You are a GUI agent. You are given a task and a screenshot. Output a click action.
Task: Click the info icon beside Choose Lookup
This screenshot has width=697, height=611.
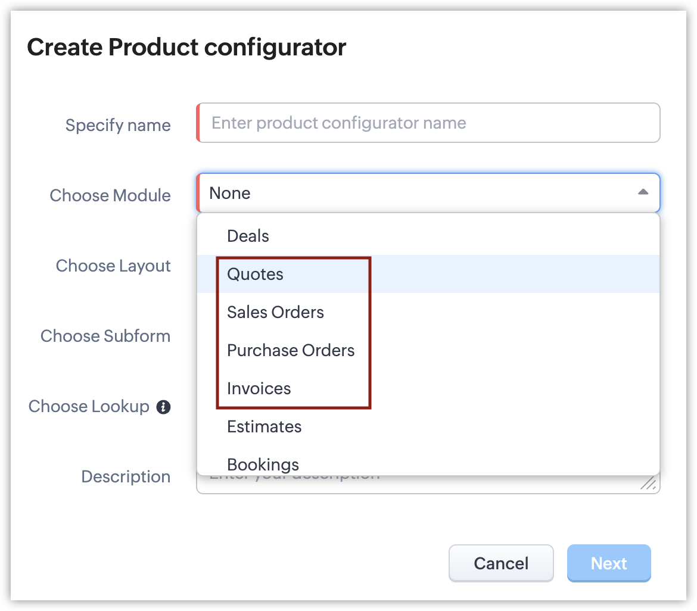coord(163,407)
